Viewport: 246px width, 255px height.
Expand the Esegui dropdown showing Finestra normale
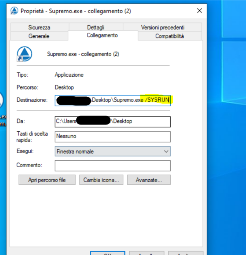[112, 151]
